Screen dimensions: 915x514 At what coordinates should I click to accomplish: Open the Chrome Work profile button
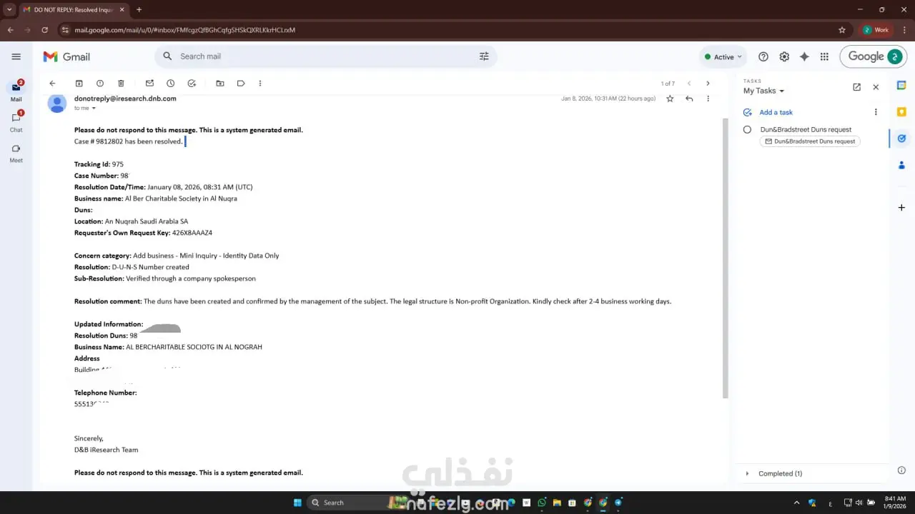tap(876, 30)
